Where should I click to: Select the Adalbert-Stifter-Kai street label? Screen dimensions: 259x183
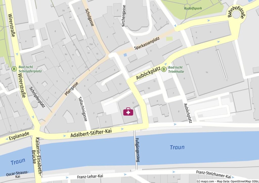(91, 133)
